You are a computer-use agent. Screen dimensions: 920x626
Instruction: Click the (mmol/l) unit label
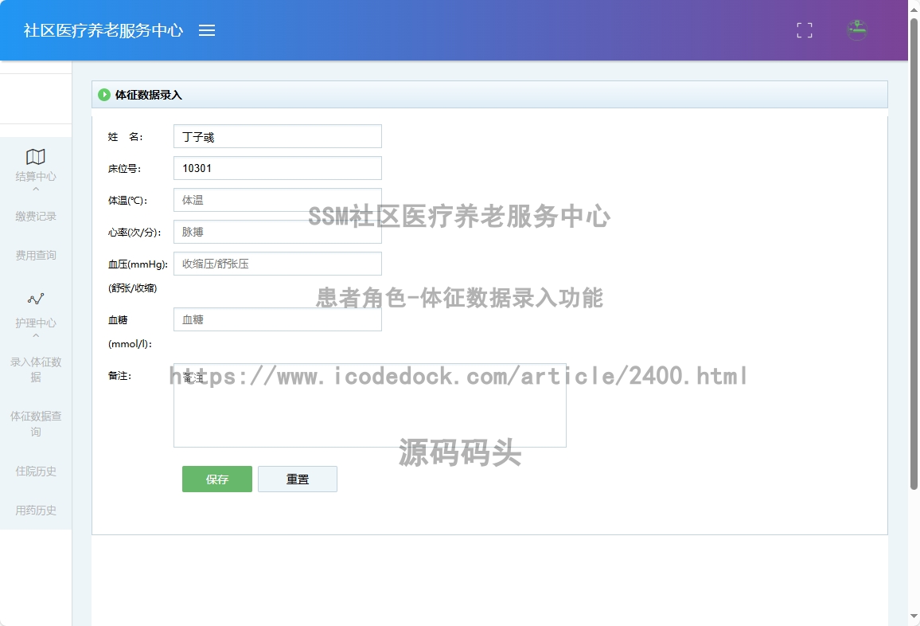pos(130,344)
